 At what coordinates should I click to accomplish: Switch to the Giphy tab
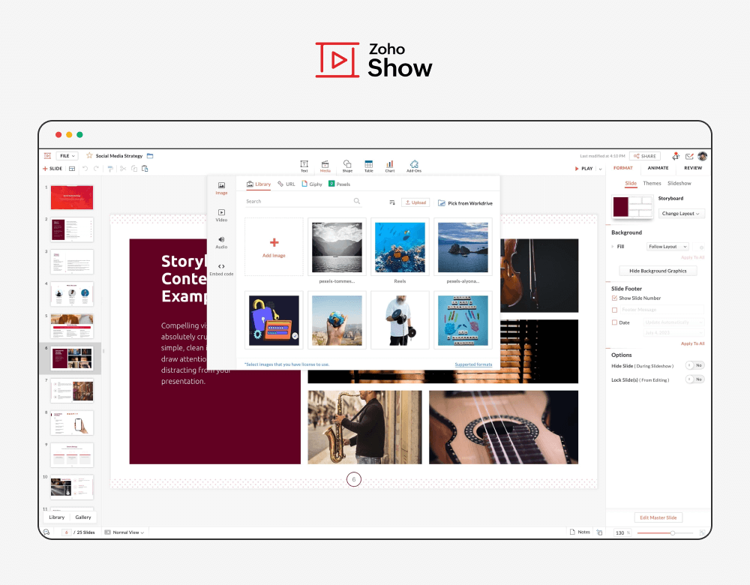312,184
